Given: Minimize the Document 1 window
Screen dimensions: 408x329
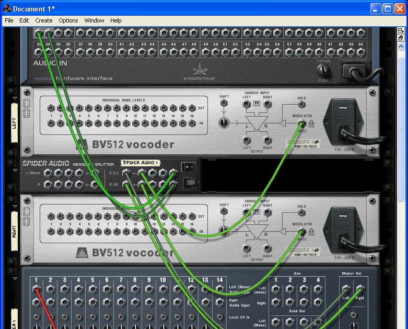Looking at the screenshot, I should click(375, 8).
